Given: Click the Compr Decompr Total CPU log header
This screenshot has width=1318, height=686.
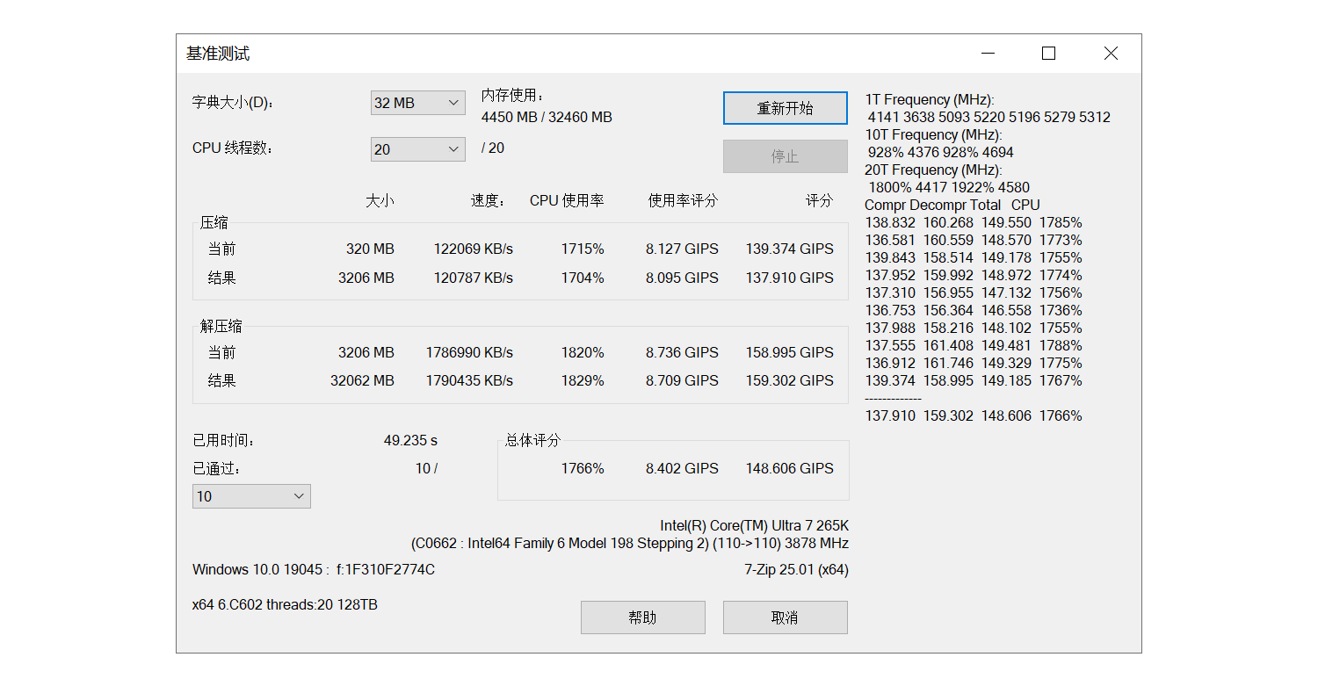Looking at the screenshot, I should point(952,205).
